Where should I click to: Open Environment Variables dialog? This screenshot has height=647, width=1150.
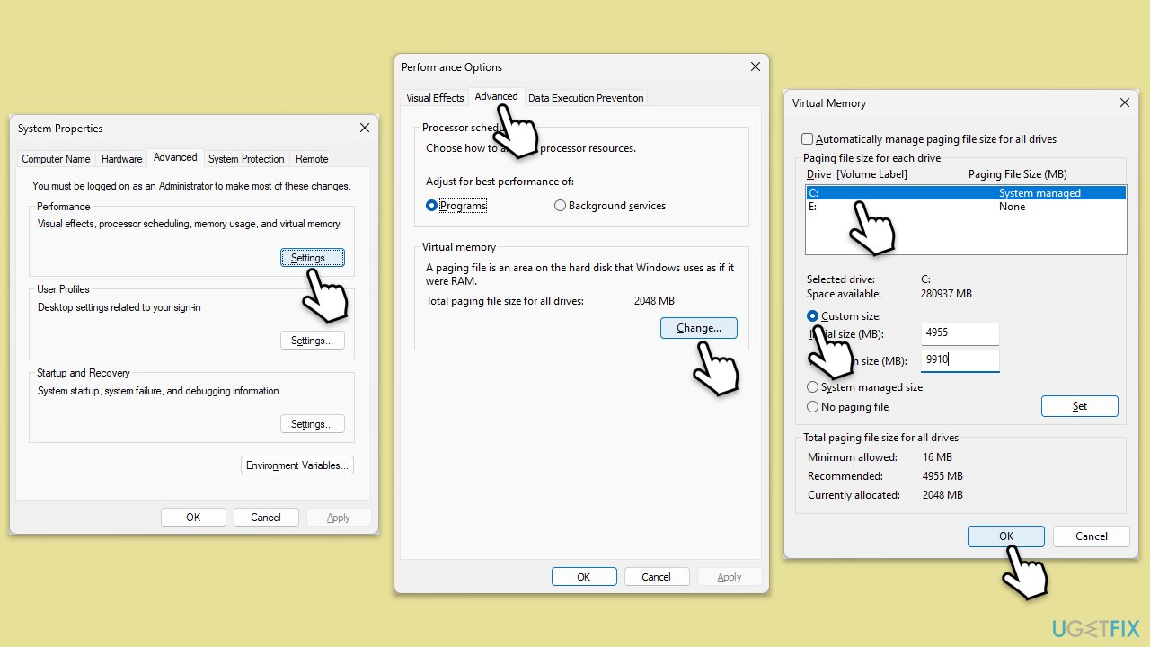[x=297, y=465]
